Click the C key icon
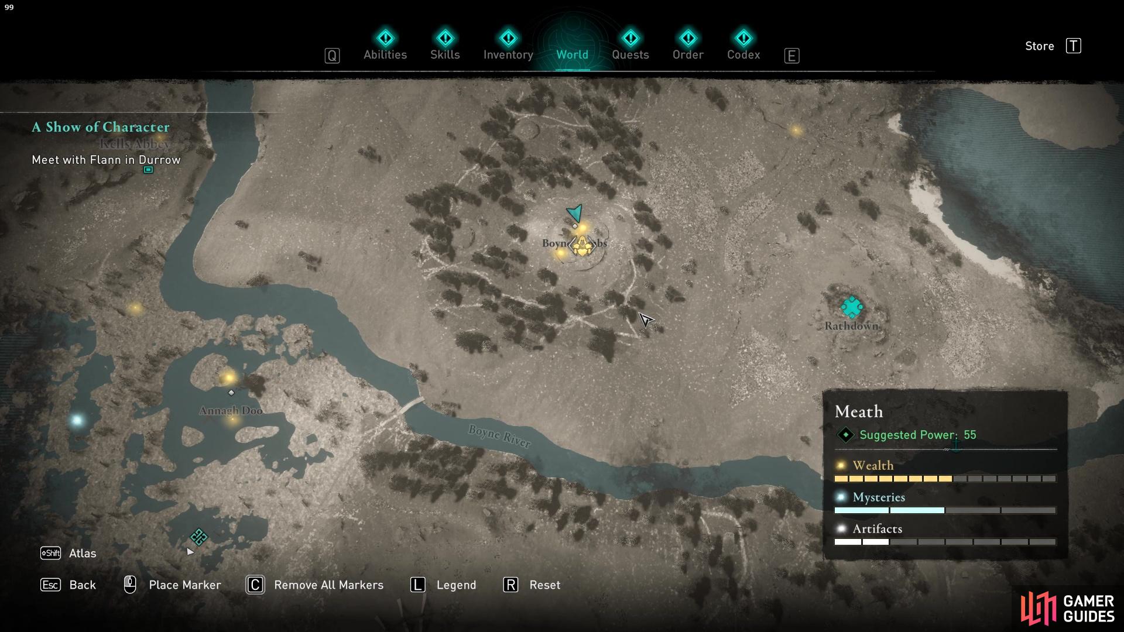This screenshot has height=632, width=1124. click(x=255, y=585)
